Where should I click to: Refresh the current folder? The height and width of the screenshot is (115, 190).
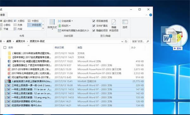(x=126, y=42)
